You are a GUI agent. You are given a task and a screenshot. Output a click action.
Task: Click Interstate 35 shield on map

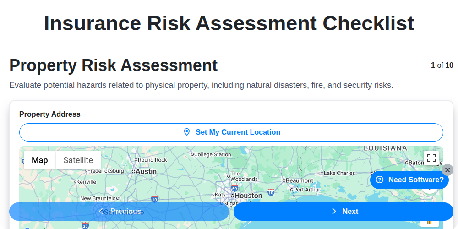tap(85, 225)
